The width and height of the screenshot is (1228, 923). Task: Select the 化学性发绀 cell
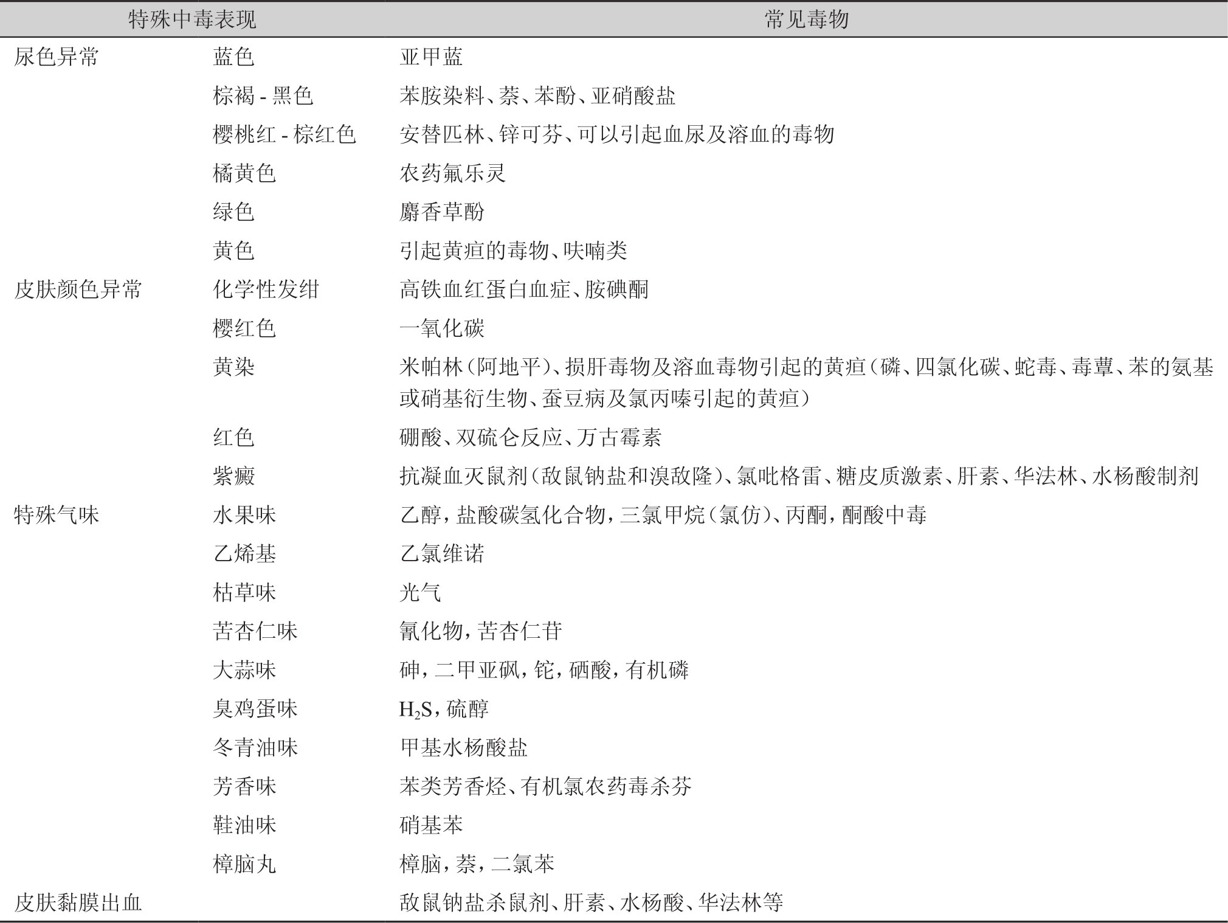click(266, 289)
